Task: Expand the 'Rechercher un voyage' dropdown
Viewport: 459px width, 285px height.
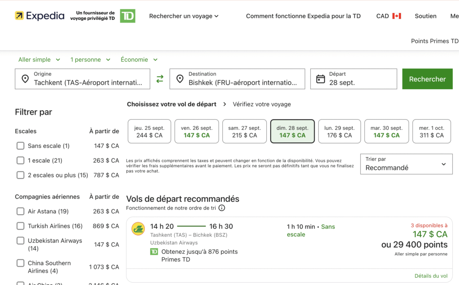Action: (x=184, y=16)
